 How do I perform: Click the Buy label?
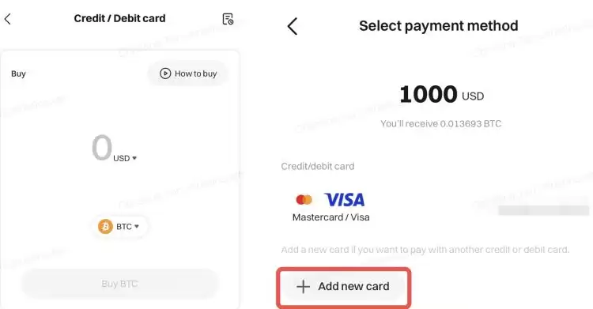coord(18,73)
